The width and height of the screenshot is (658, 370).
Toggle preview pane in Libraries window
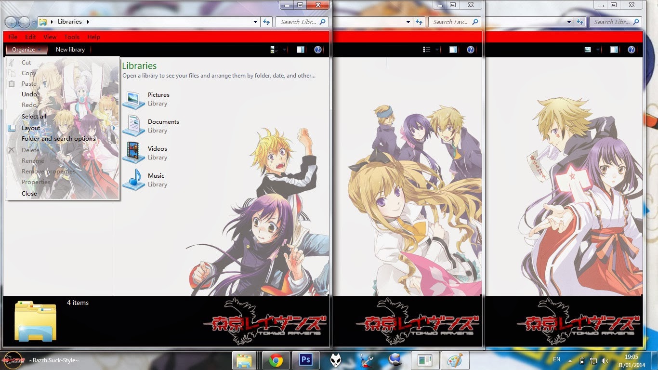point(301,50)
